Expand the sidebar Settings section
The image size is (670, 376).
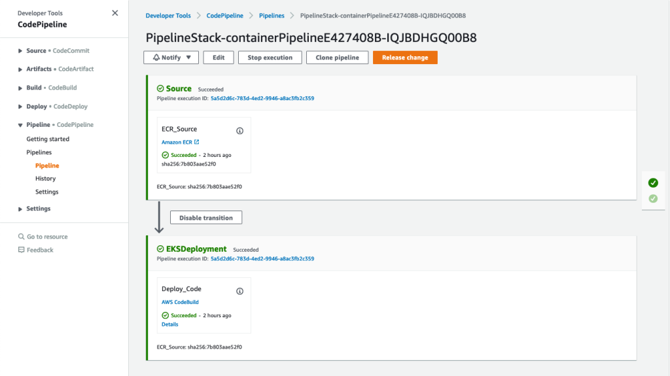(x=20, y=209)
